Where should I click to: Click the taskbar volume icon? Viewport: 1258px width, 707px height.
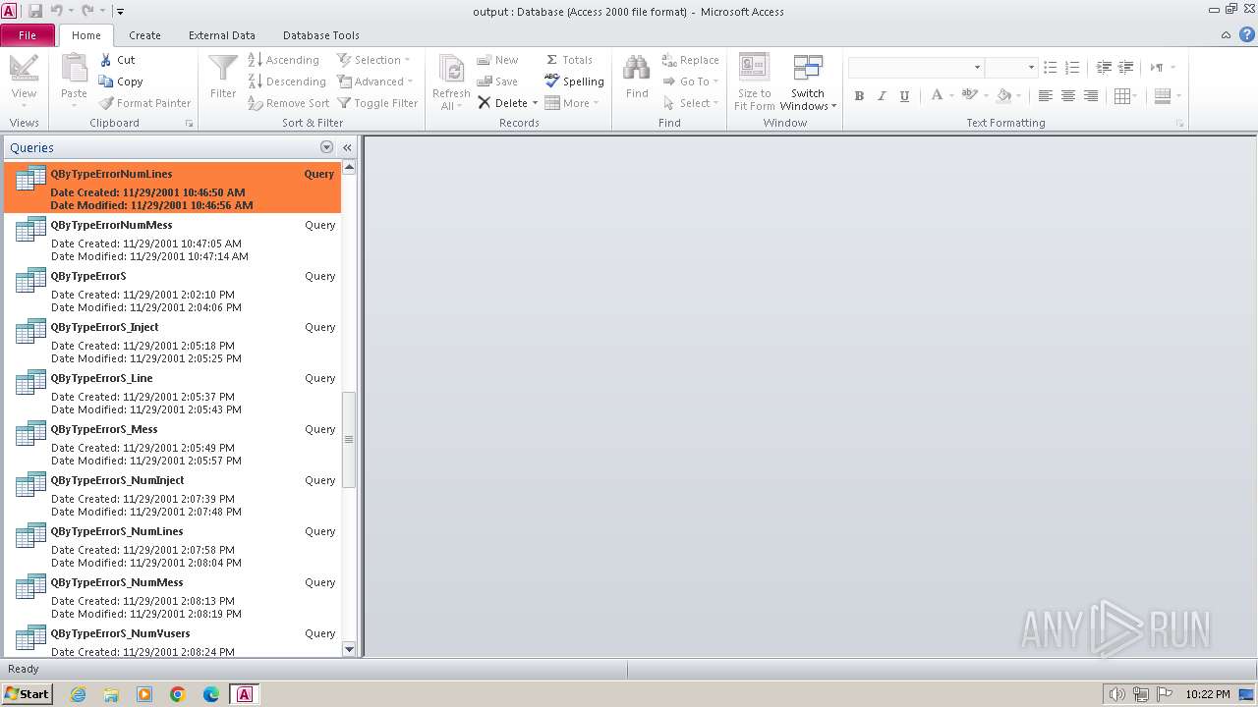coord(1116,694)
